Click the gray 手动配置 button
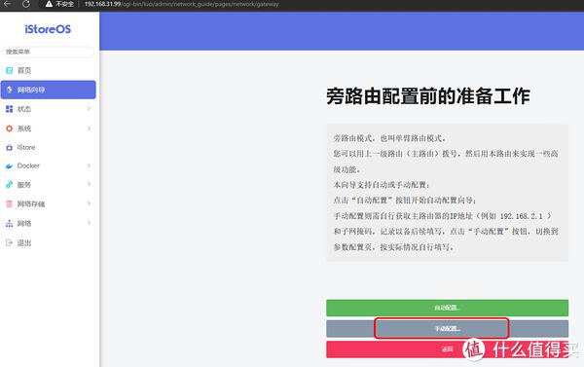The image size is (584, 367). [x=448, y=329]
